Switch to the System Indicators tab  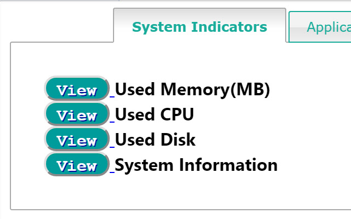200,27
